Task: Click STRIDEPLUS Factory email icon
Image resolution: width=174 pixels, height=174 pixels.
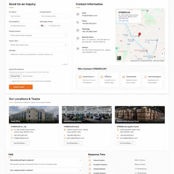Action: [65, 138]
